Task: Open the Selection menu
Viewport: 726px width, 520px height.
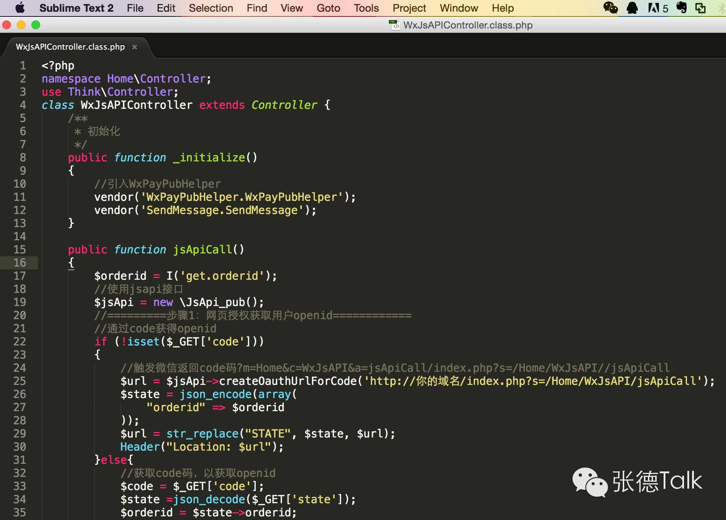Action: pos(211,8)
